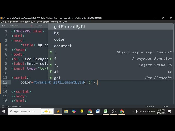Open the lightbulb tips app on taskbar

tap(82, 111)
